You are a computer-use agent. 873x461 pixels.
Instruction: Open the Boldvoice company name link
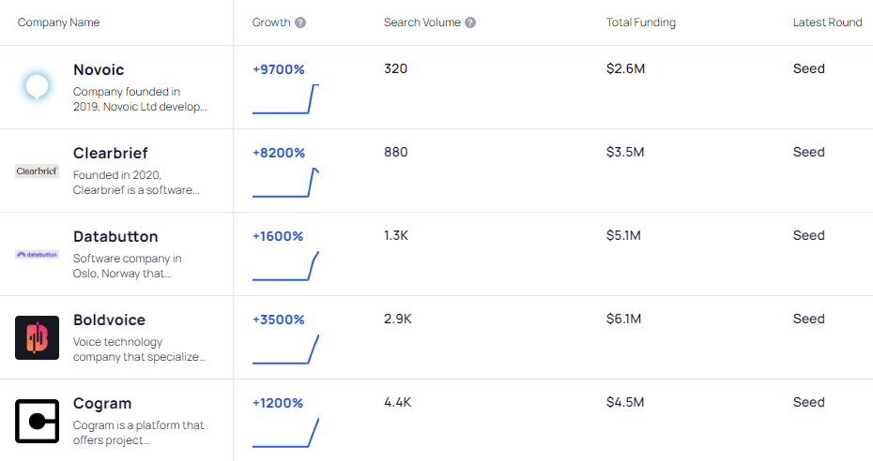tap(109, 320)
